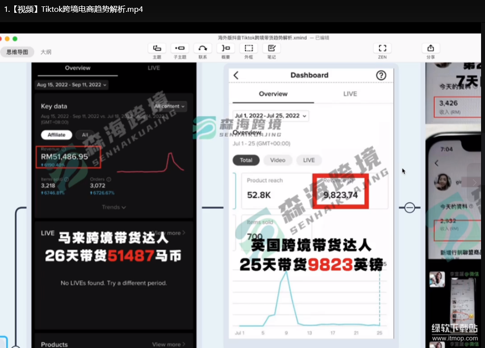485x348 pixels.
Task: Click the avatar thumbnail beside chat
Action: pyautogui.click(x=437, y=279)
